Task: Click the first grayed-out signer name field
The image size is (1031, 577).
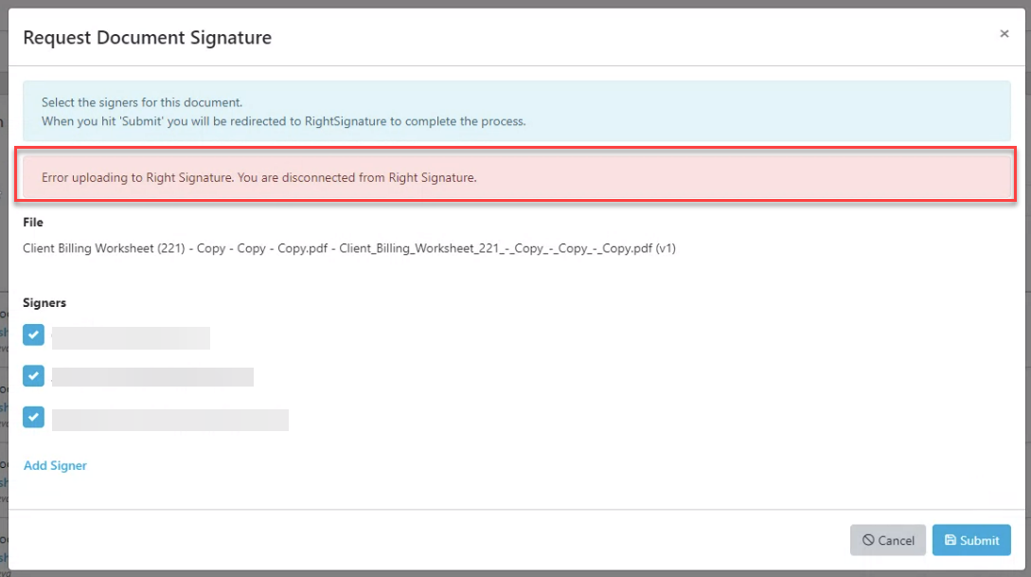Action: (131, 337)
